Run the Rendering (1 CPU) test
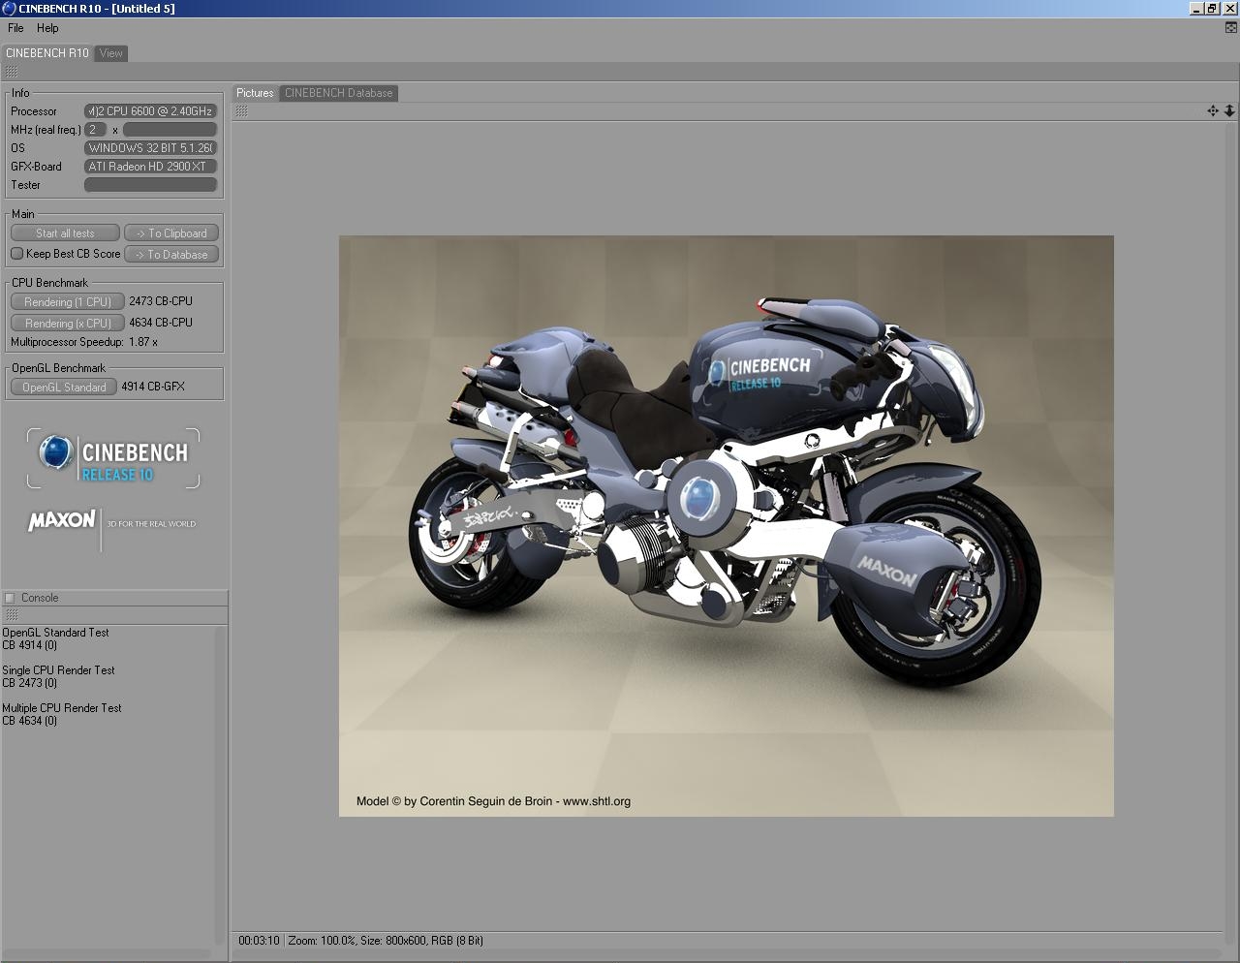Screen dimensions: 1240x963 point(67,302)
